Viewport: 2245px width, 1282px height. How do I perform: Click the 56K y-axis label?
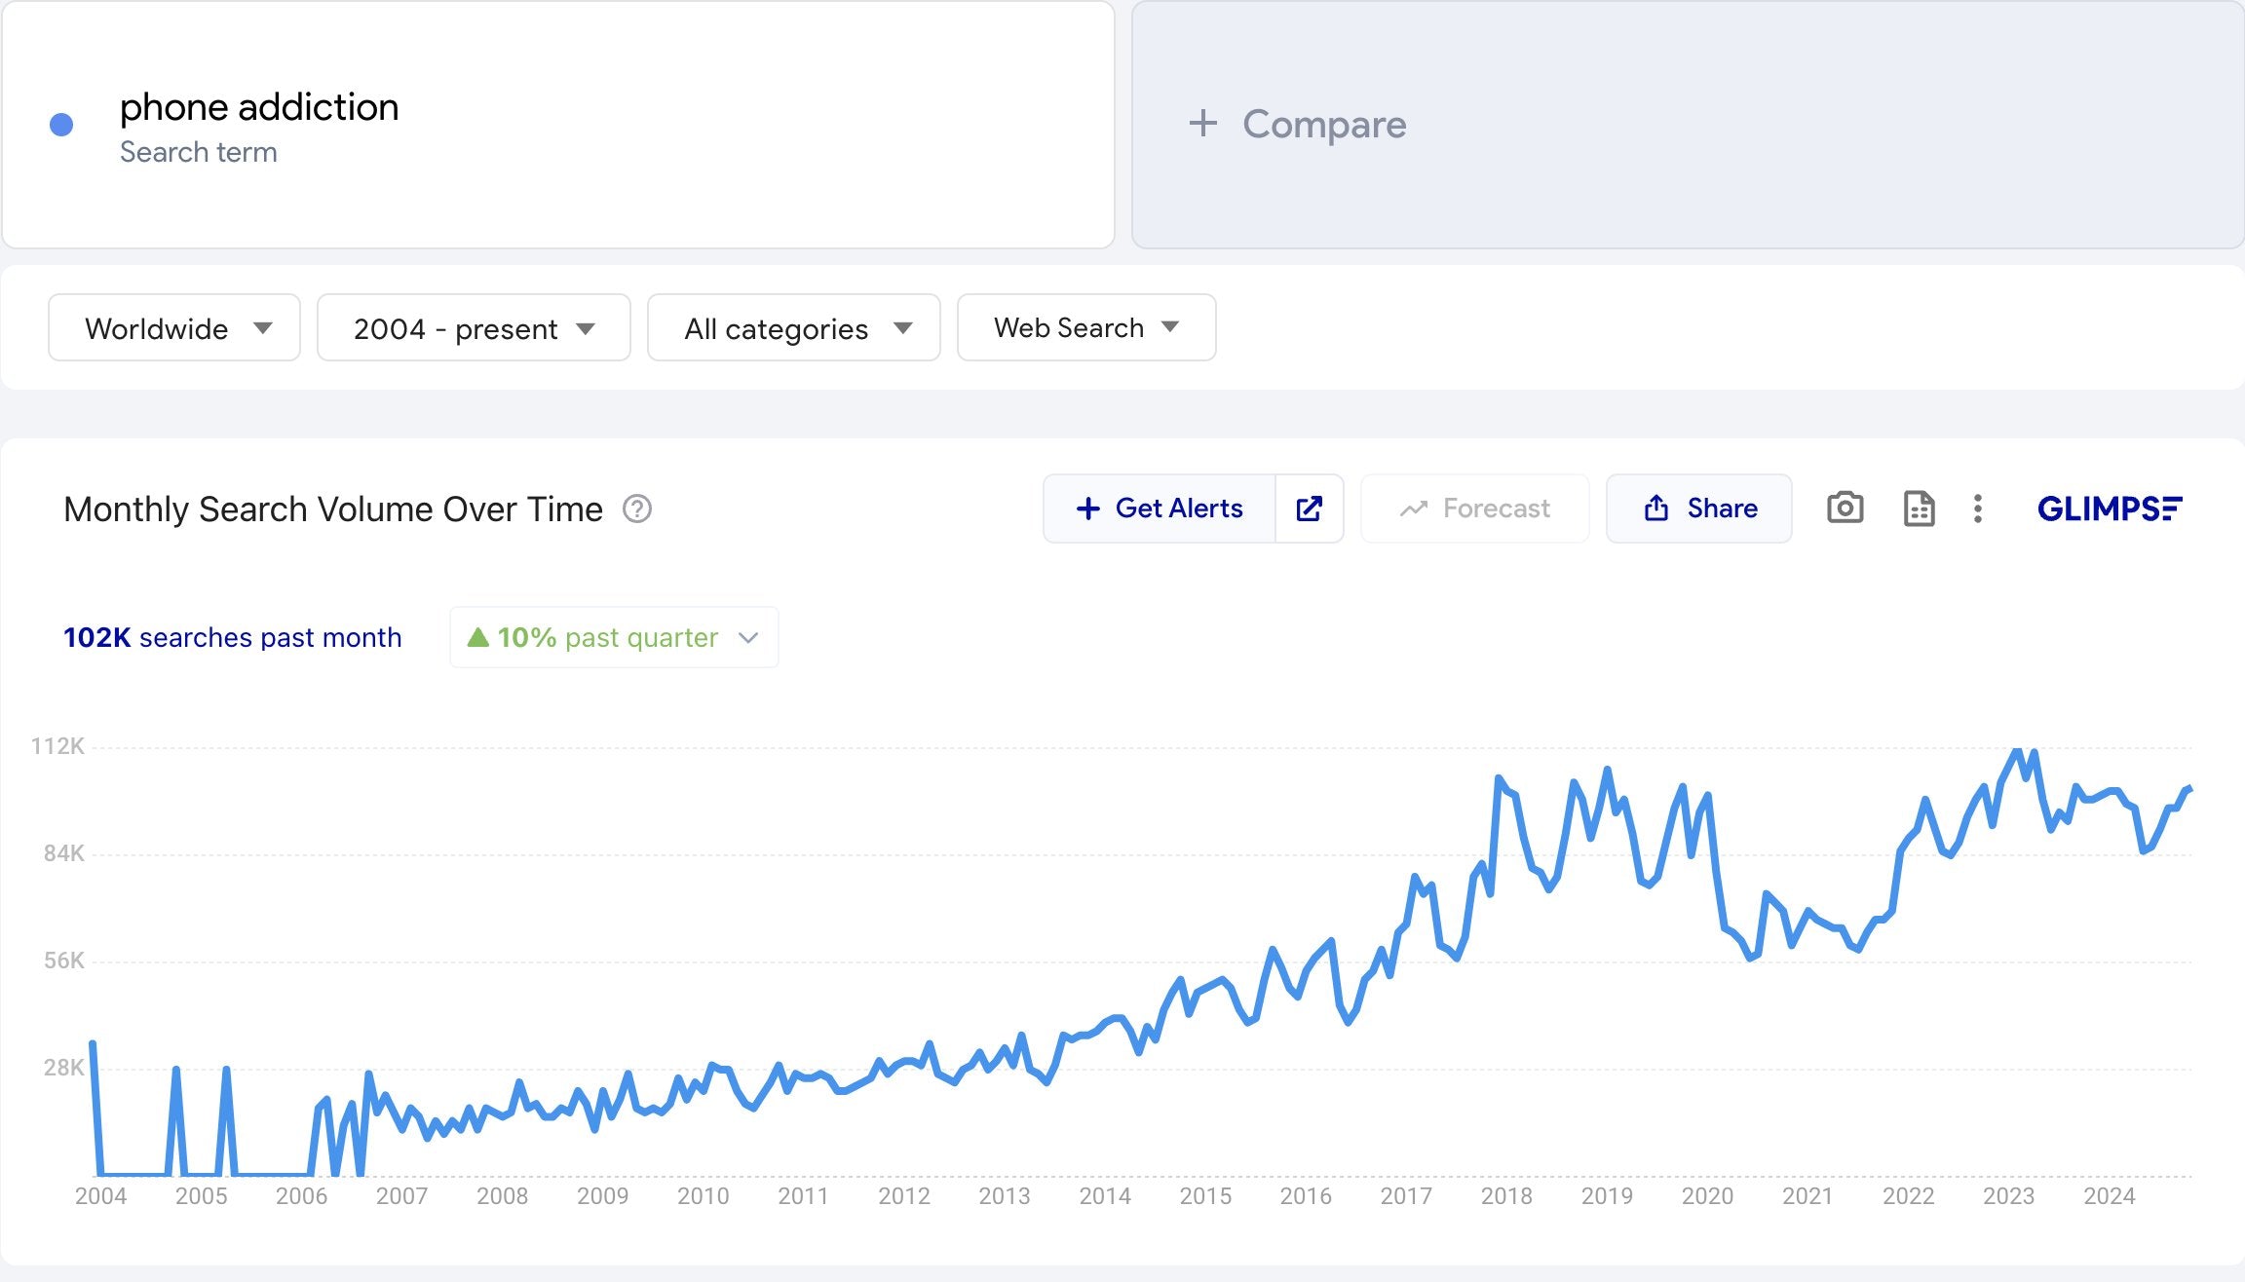click(x=63, y=961)
